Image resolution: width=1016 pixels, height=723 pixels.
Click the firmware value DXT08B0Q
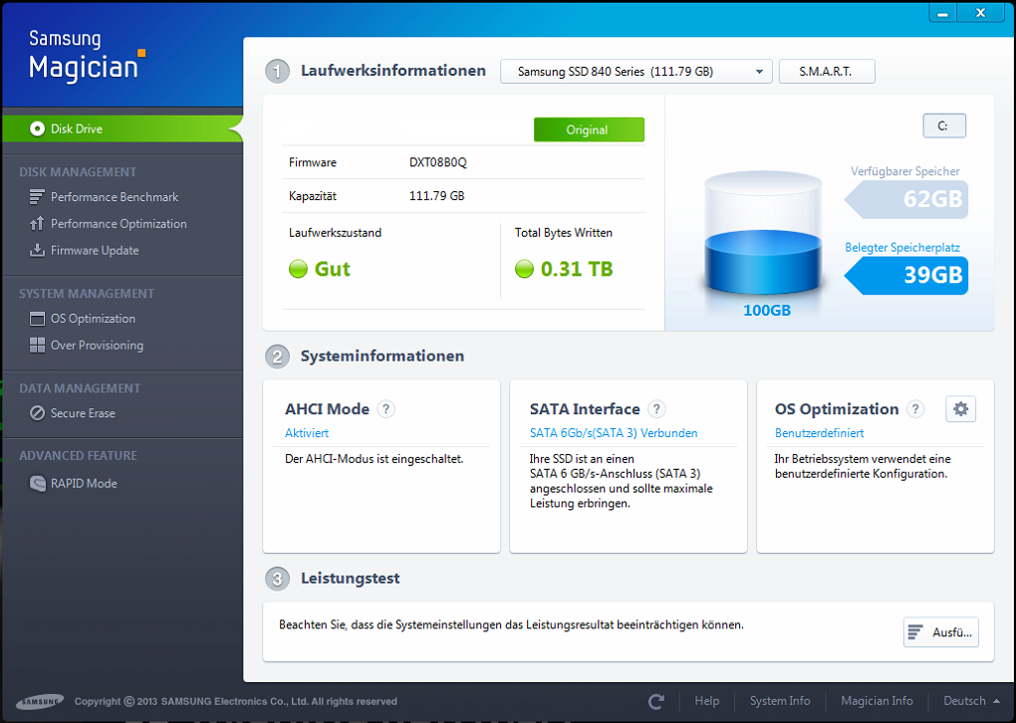[438, 162]
